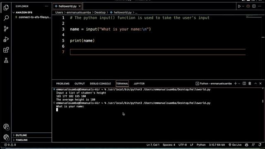Open the Extensions view

tap(6, 50)
